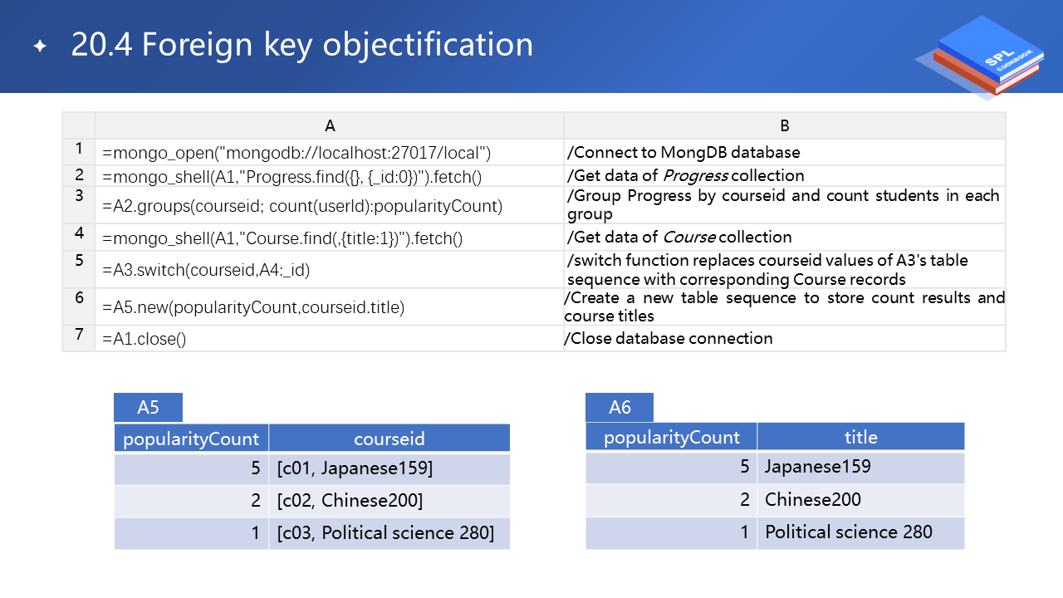Select the column B header of the code grid
Screen dimensions: 1063x598
pyautogui.click(x=784, y=126)
